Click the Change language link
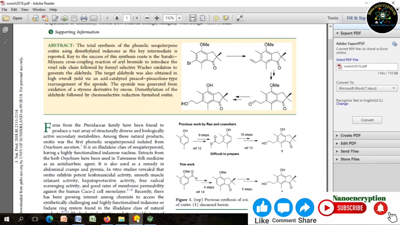The image size is (400, 225). [342, 104]
